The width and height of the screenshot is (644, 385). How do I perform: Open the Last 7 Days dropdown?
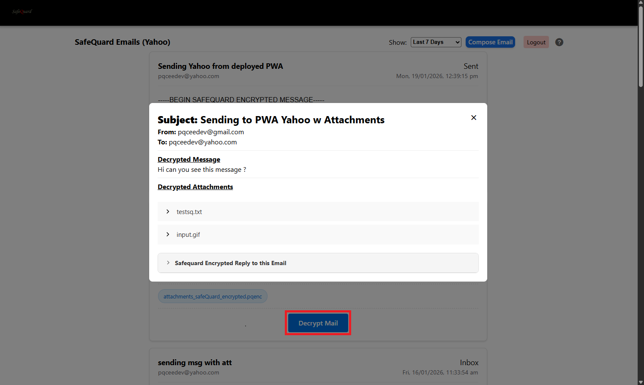[x=436, y=42]
